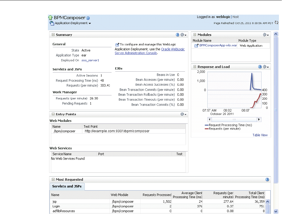
Task: Open help for the Summary panel
Action: point(177,35)
